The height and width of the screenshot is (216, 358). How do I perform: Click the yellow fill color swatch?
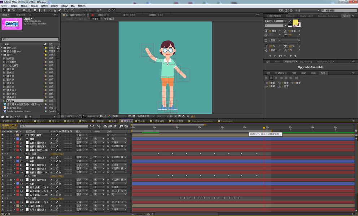pyautogui.click(x=295, y=22)
